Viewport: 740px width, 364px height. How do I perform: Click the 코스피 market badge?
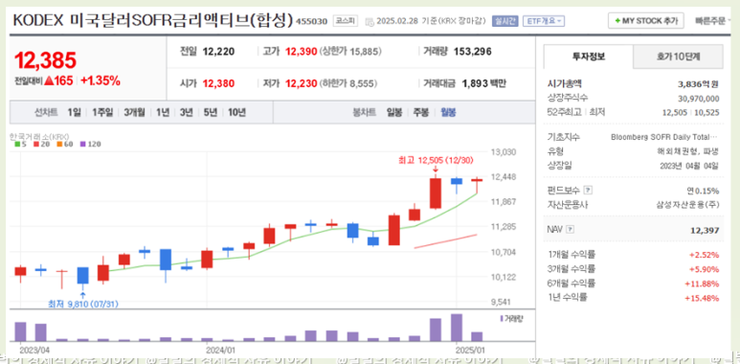point(346,21)
